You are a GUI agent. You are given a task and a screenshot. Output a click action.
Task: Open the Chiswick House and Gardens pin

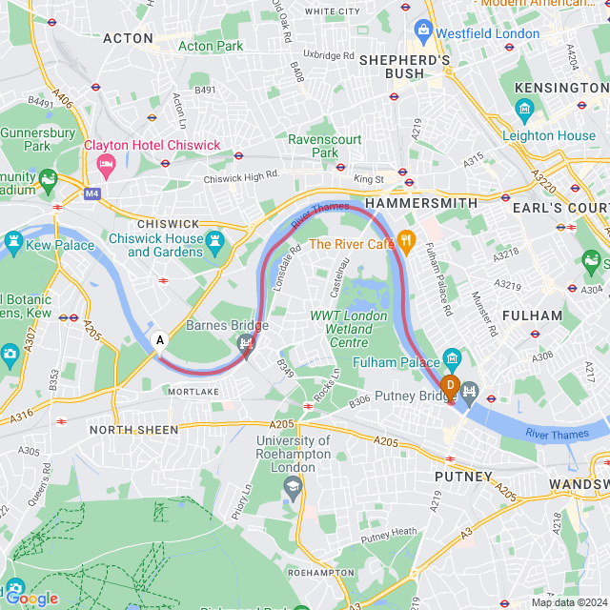(x=214, y=242)
